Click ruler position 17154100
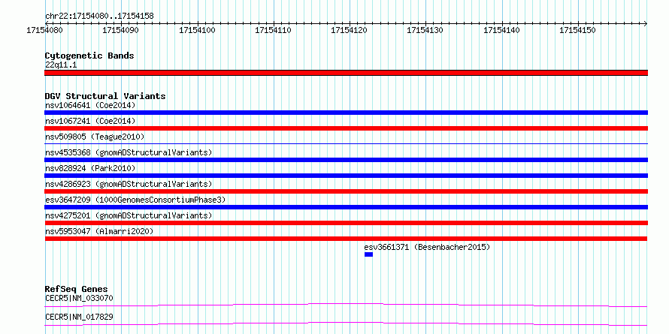The width and height of the screenshot is (669, 334). coord(197,30)
